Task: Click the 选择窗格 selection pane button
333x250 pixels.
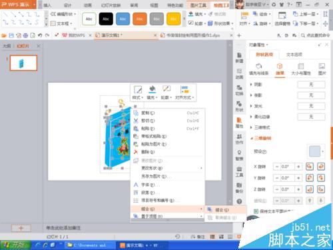Action: [282, 19]
